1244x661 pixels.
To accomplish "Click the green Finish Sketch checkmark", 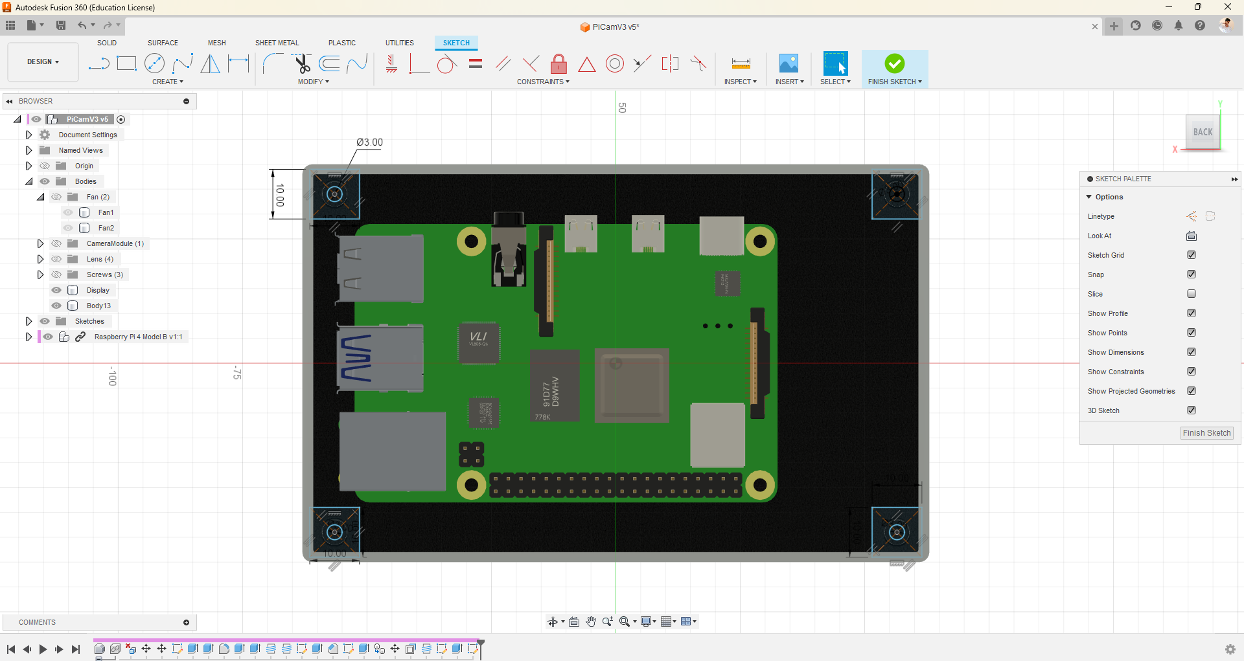I will [895, 63].
